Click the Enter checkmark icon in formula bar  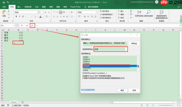pyautogui.click(x=27, y=25)
